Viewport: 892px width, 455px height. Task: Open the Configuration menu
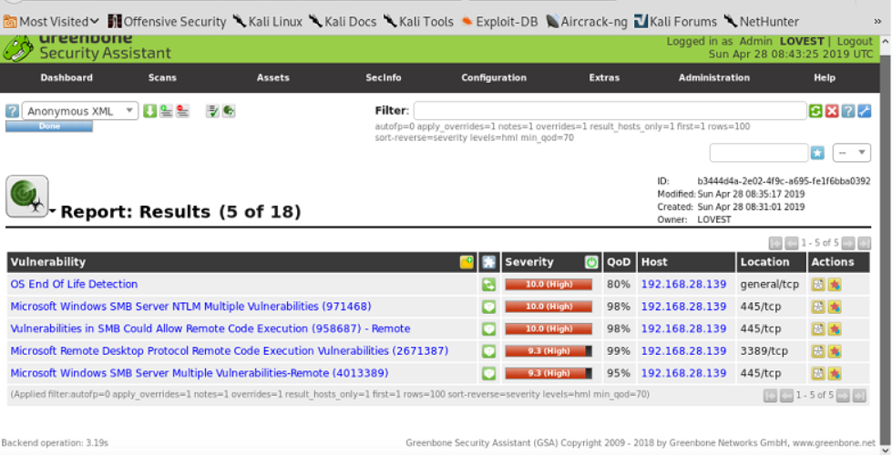pyautogui.click(x=494, y=78)
